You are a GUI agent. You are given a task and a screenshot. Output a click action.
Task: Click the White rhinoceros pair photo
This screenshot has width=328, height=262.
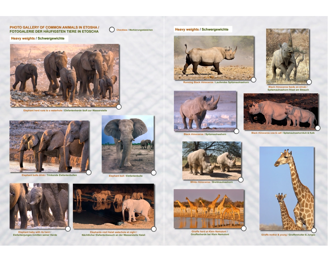[212, 160]
